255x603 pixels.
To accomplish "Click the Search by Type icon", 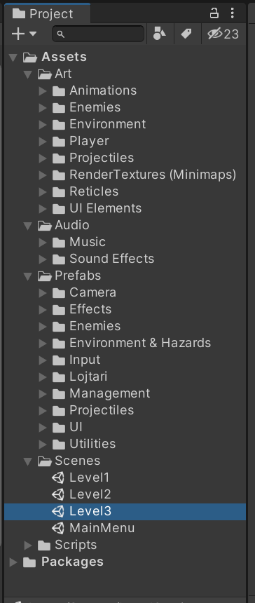I will (x=160, y=34).
